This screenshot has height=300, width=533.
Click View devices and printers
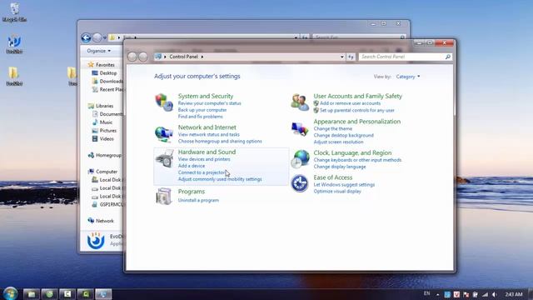(x=204, y=159)
